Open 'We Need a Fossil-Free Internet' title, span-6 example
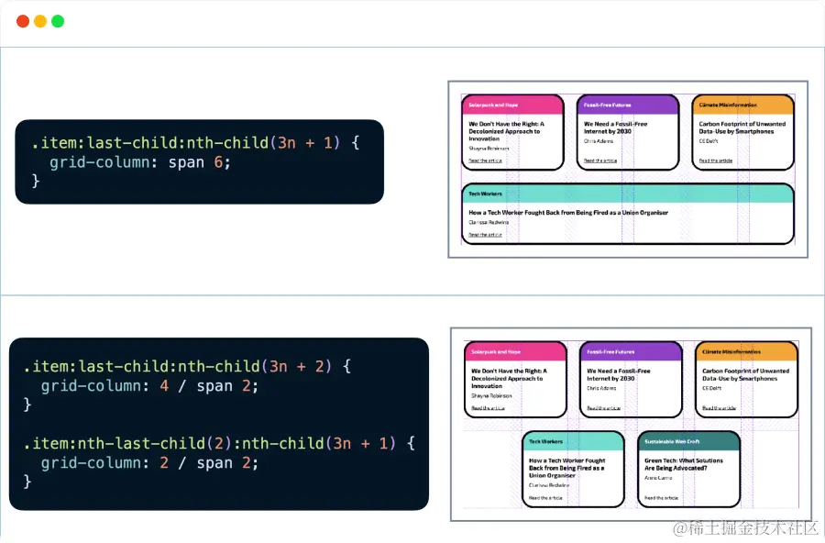The width and height of the screenshot is (825, 543). point(615,127)
